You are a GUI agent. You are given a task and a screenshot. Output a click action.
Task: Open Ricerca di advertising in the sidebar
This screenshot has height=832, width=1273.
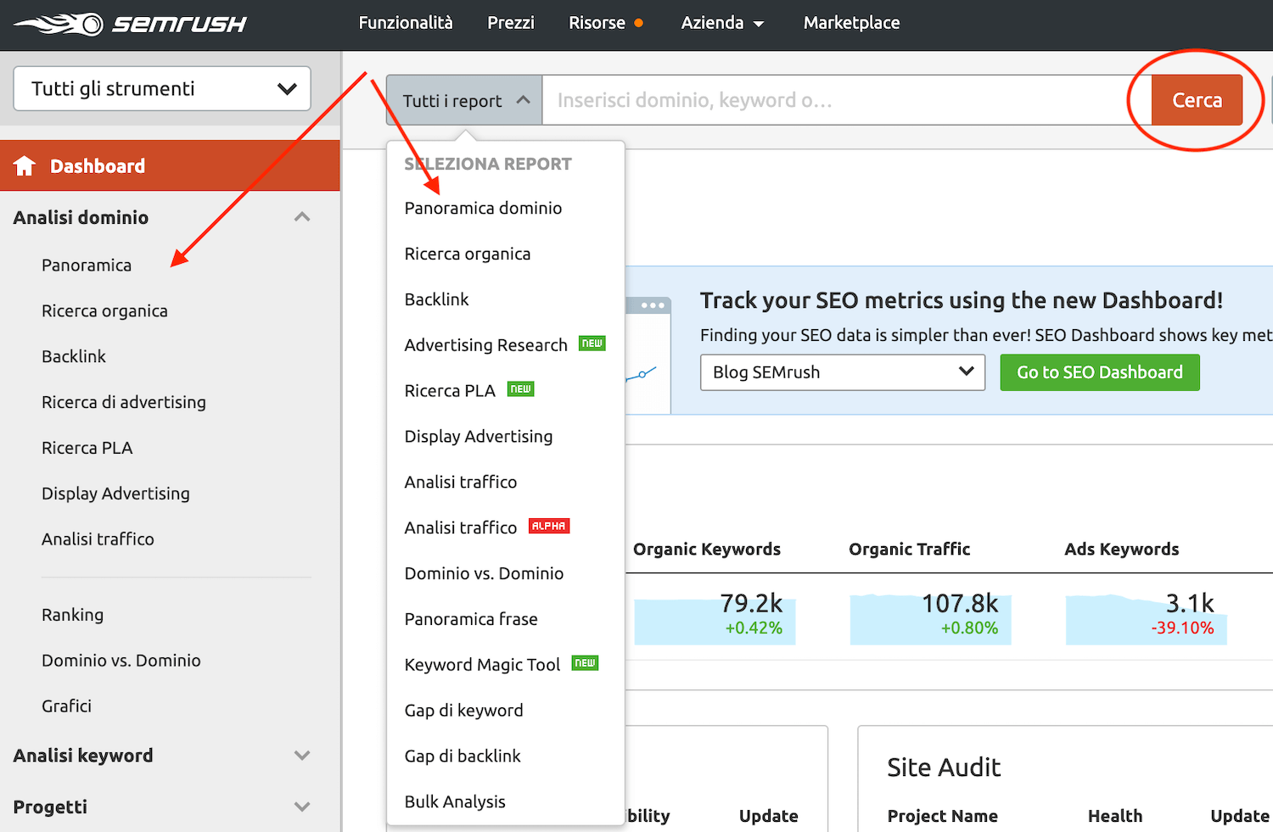coord(124,402)
